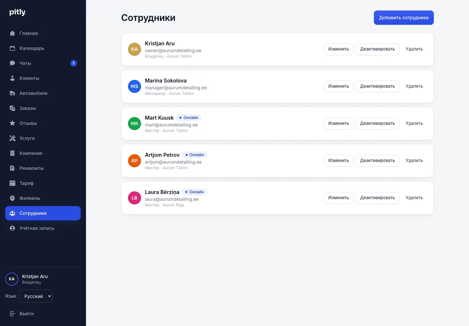Click Деактивировать for Mart Kuusk
This screenshot has width=469, height=326.
tap(377, 124)
